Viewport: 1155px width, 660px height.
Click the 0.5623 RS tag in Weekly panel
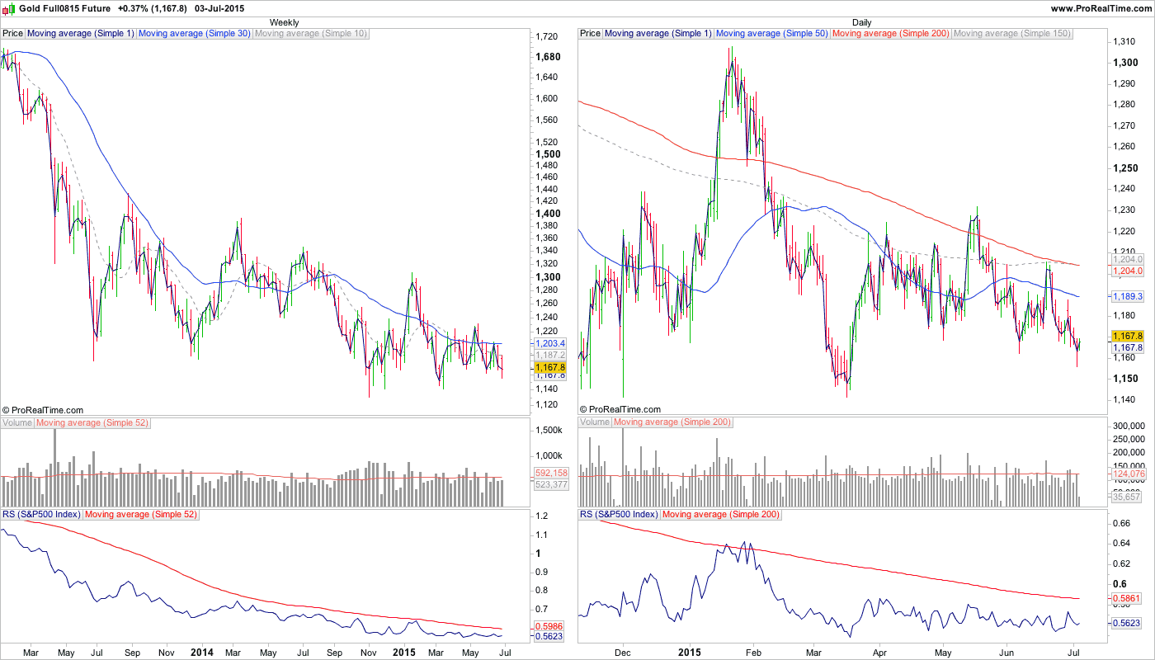coord(549,637)
